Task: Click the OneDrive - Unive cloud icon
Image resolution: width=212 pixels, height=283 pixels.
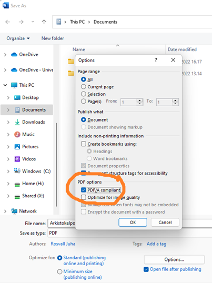Action: point(14,70)
